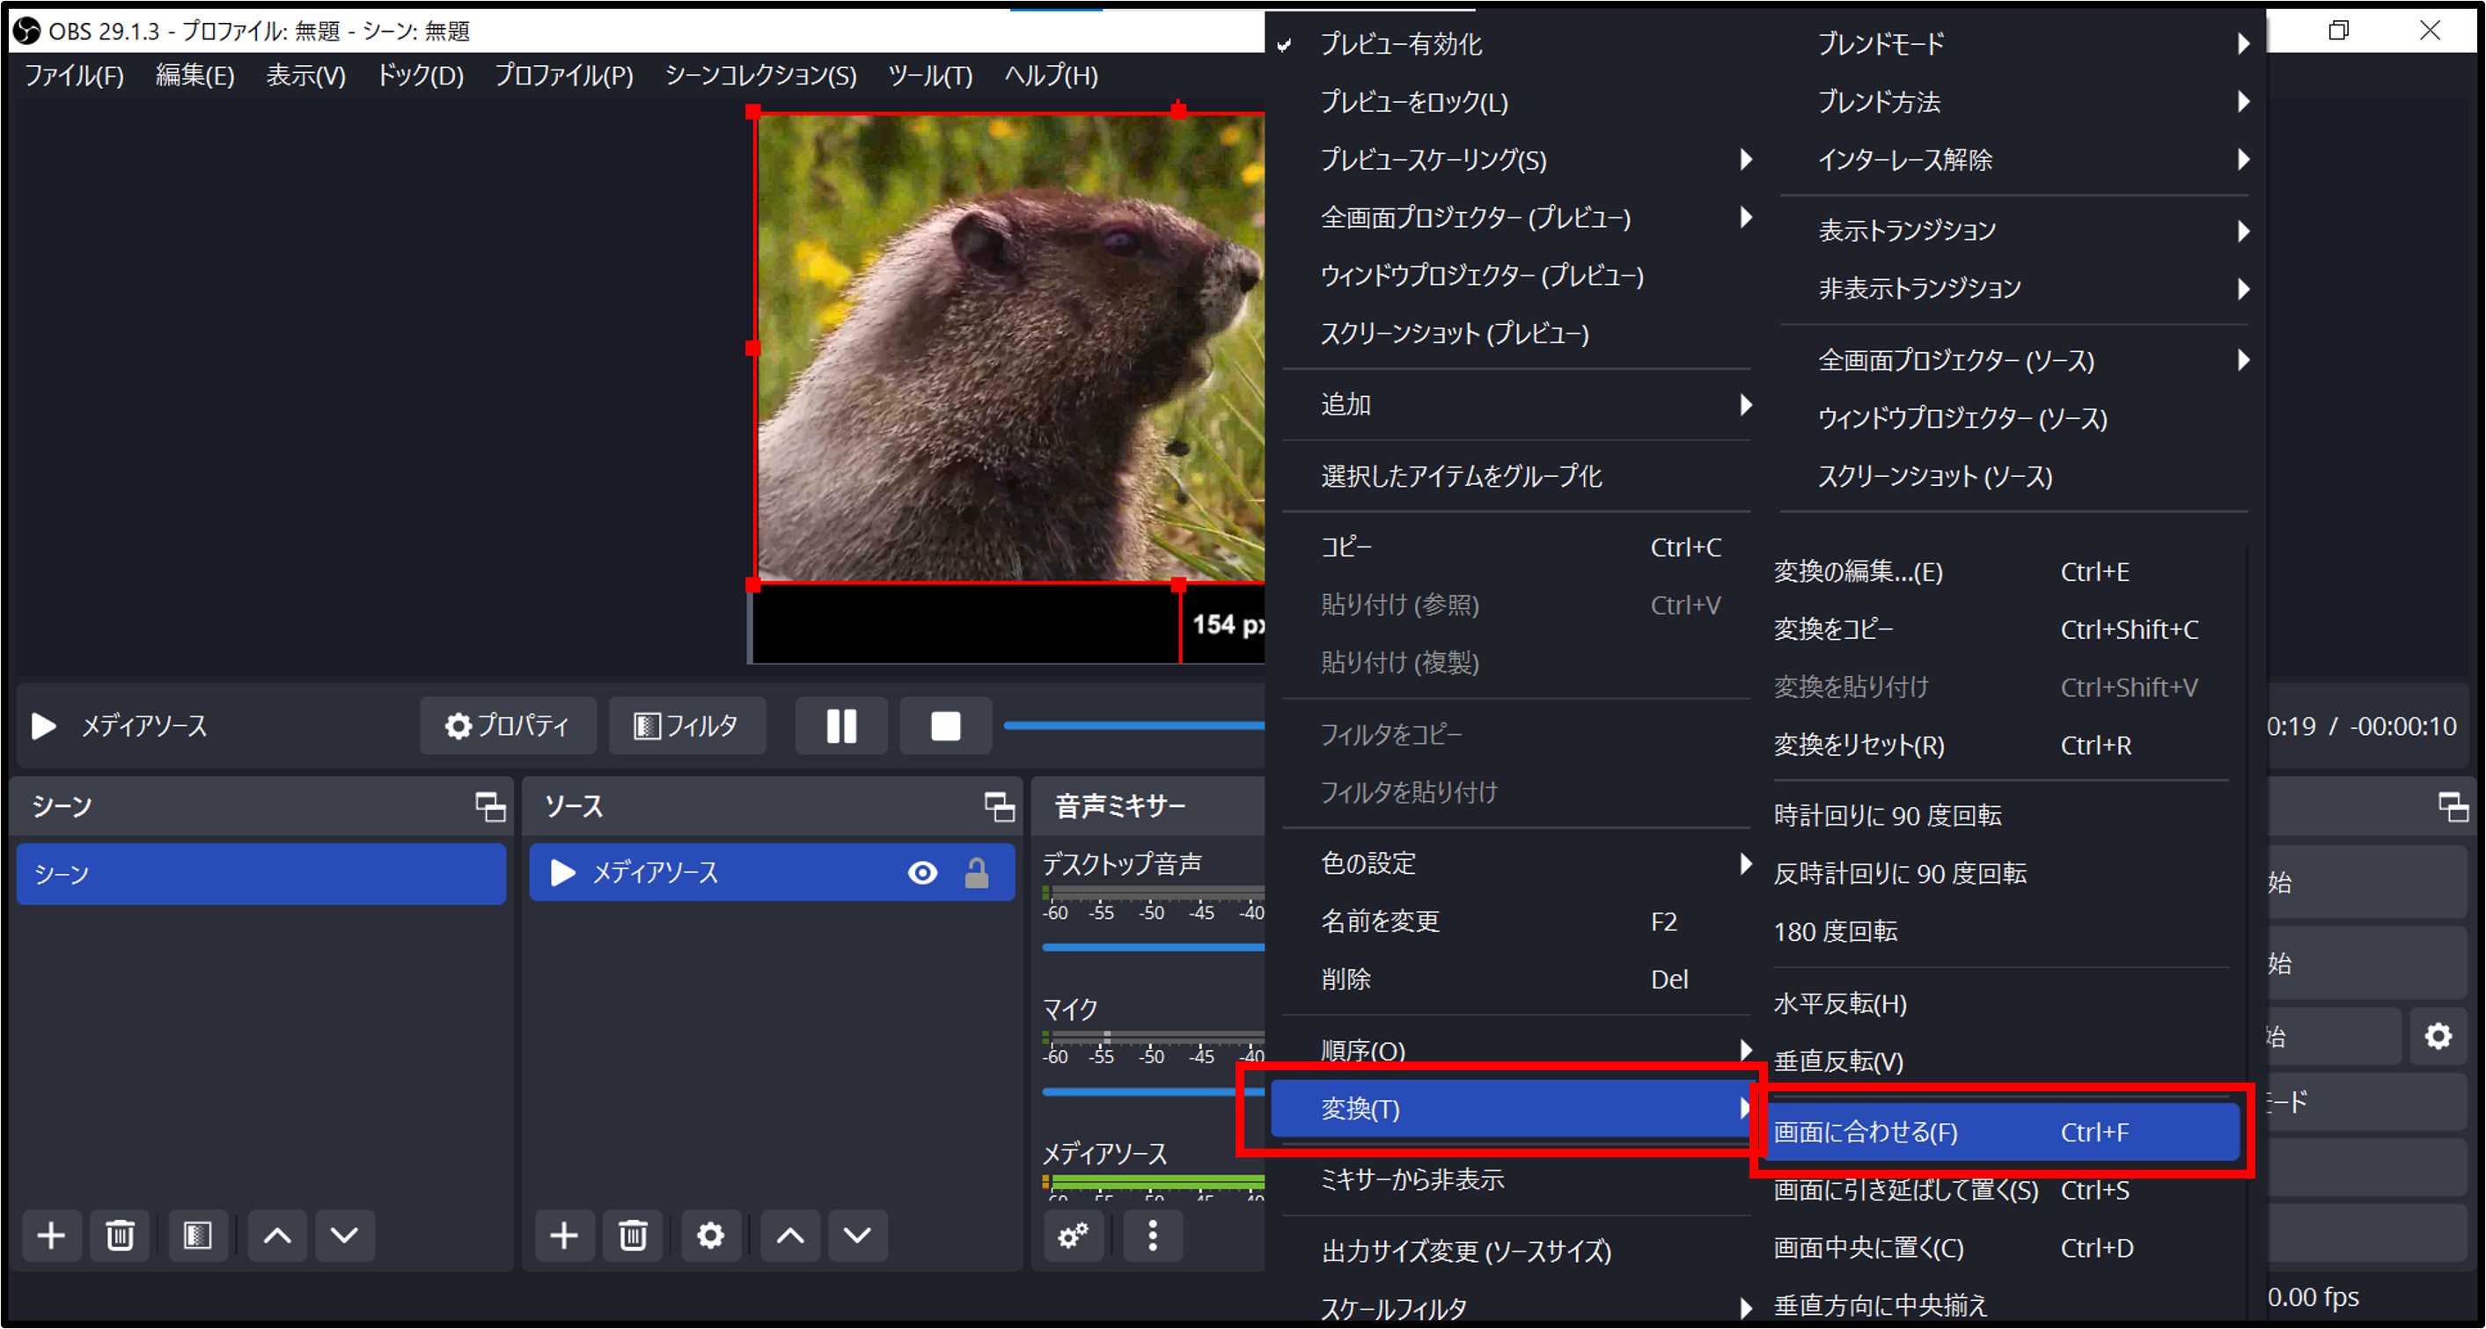Open audio mixer three-dot menu

(1152, 1236)
